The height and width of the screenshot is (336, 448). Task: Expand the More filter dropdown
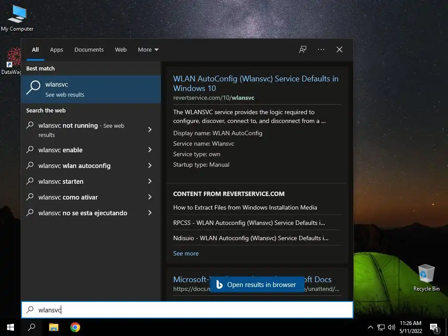click(148, 50)
